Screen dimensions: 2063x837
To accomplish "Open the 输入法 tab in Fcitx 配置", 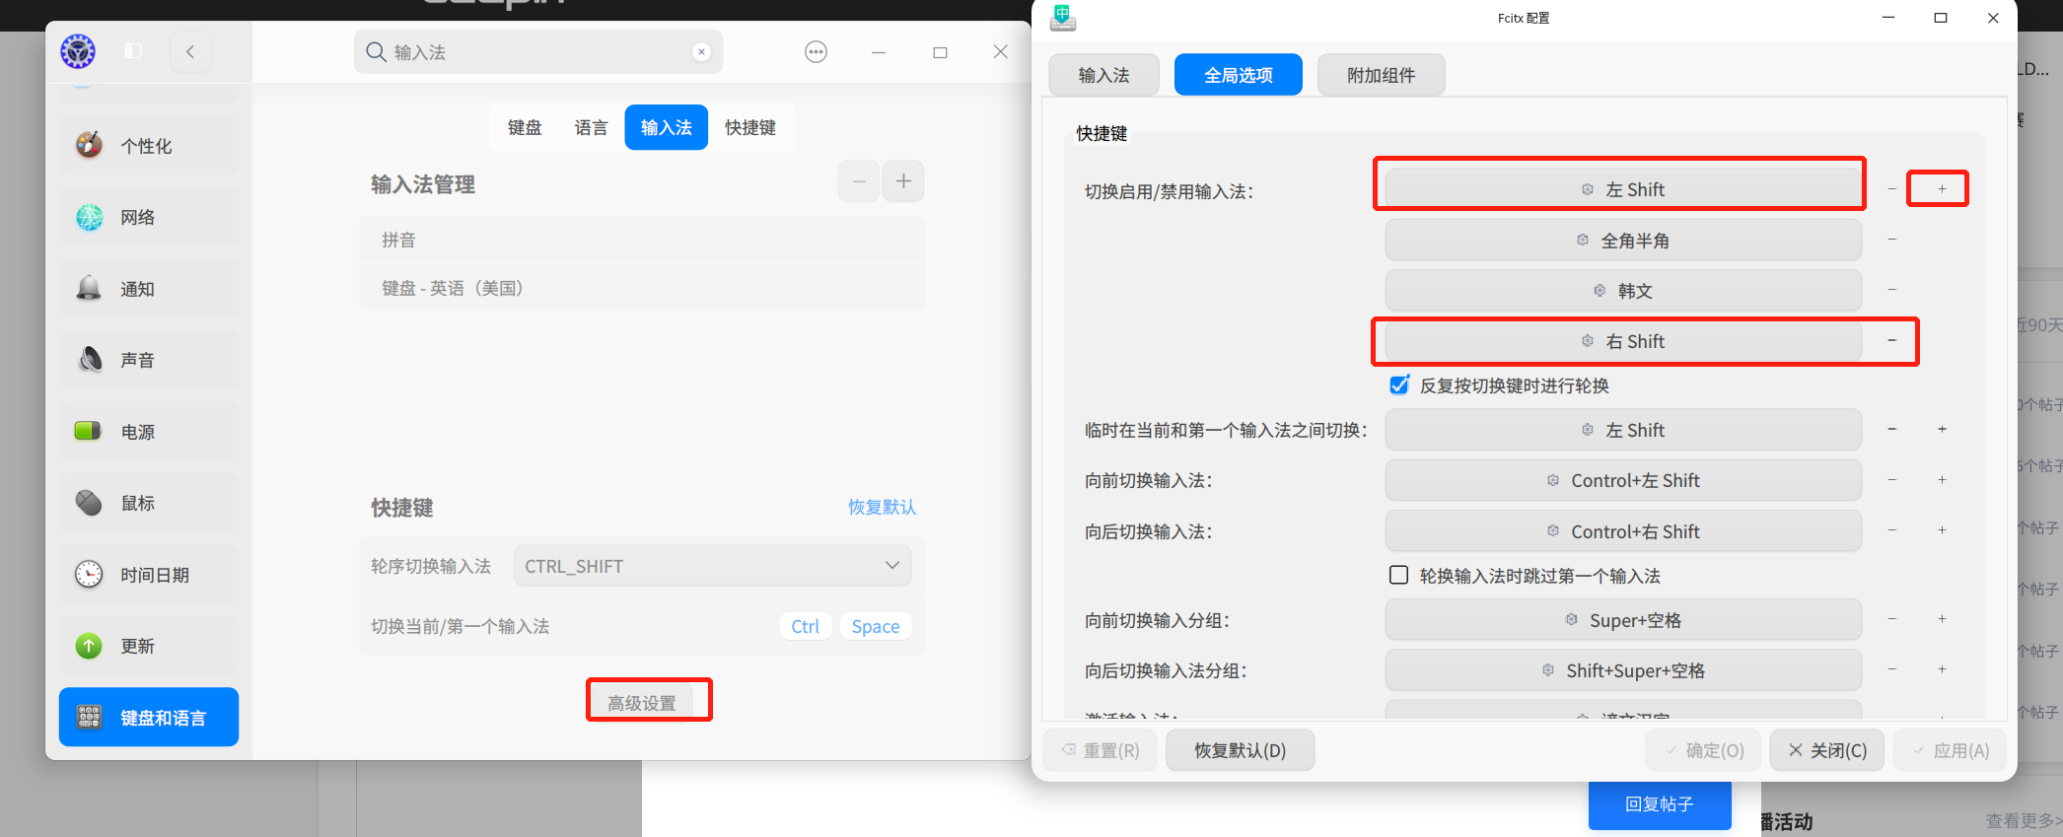I will click(x=1103, y=75).
